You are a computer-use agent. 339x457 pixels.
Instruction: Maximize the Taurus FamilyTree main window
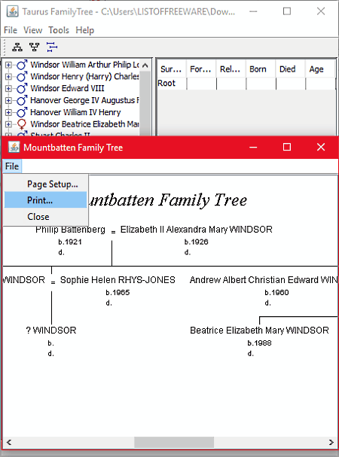coord(287,11)
